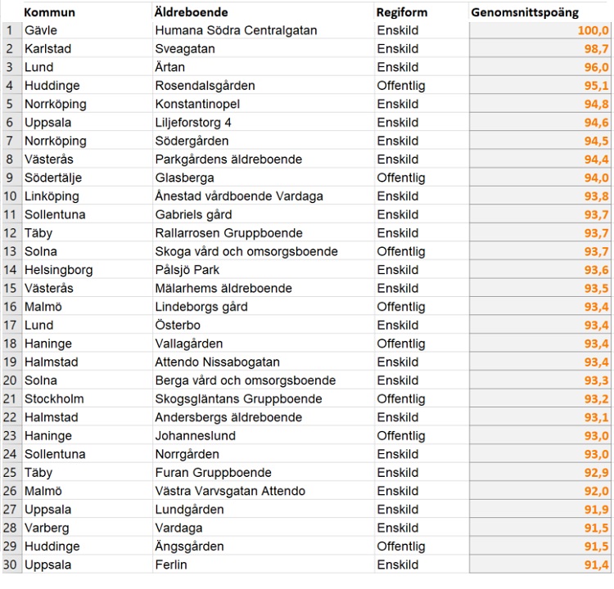Click the score cell showing 100,0
Image resolution: width=614 pixels, height=589 pixels.
(x=593, y=30)
